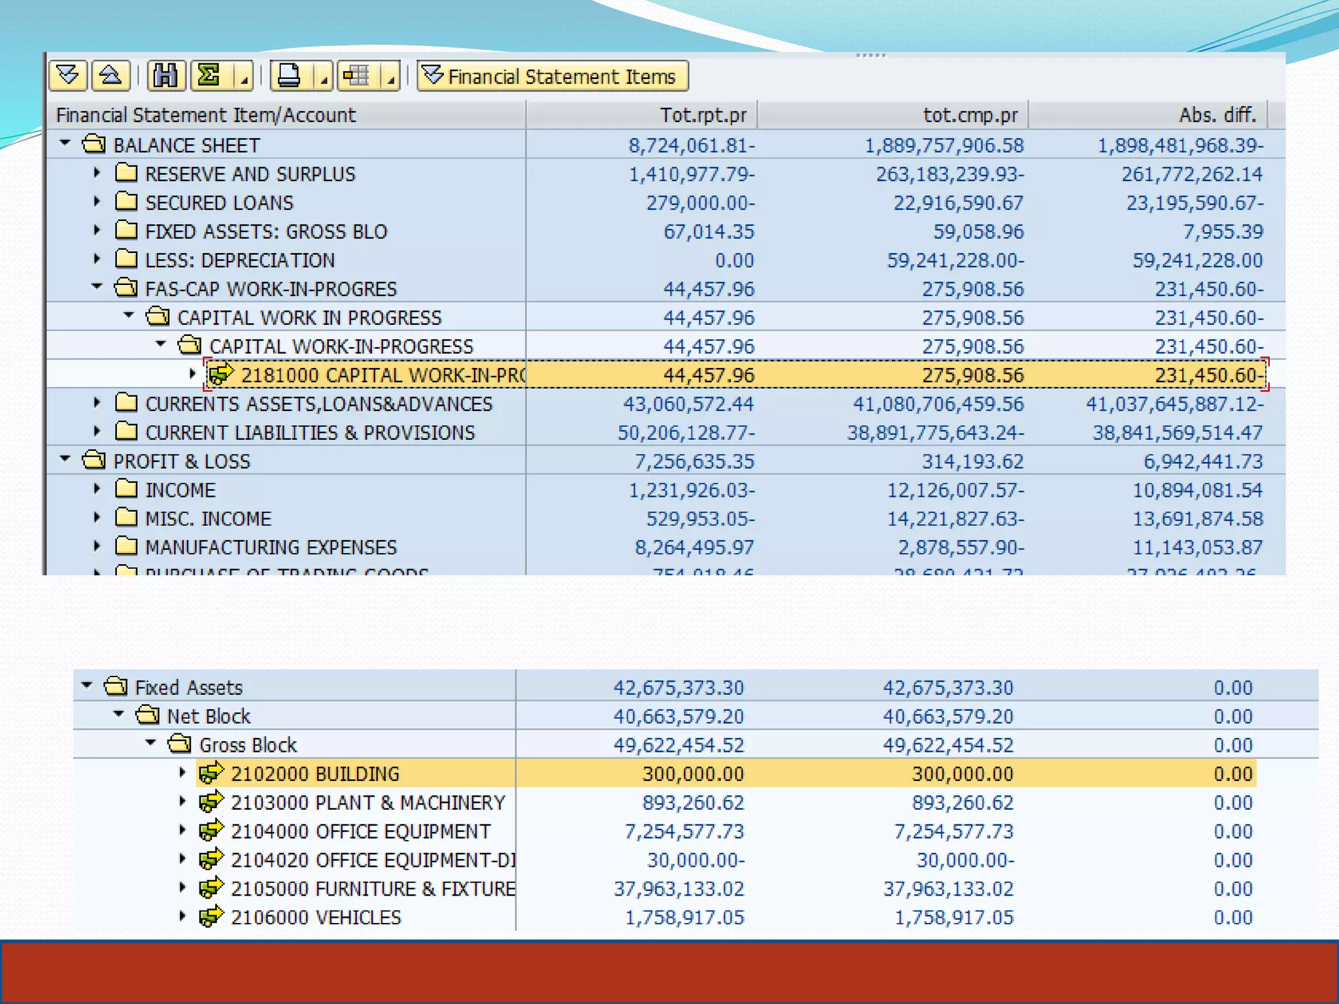Screen dimensions: 1339x1004
Task: Collapse the PROFIT & LOSS node
Action: click(65, 460)
